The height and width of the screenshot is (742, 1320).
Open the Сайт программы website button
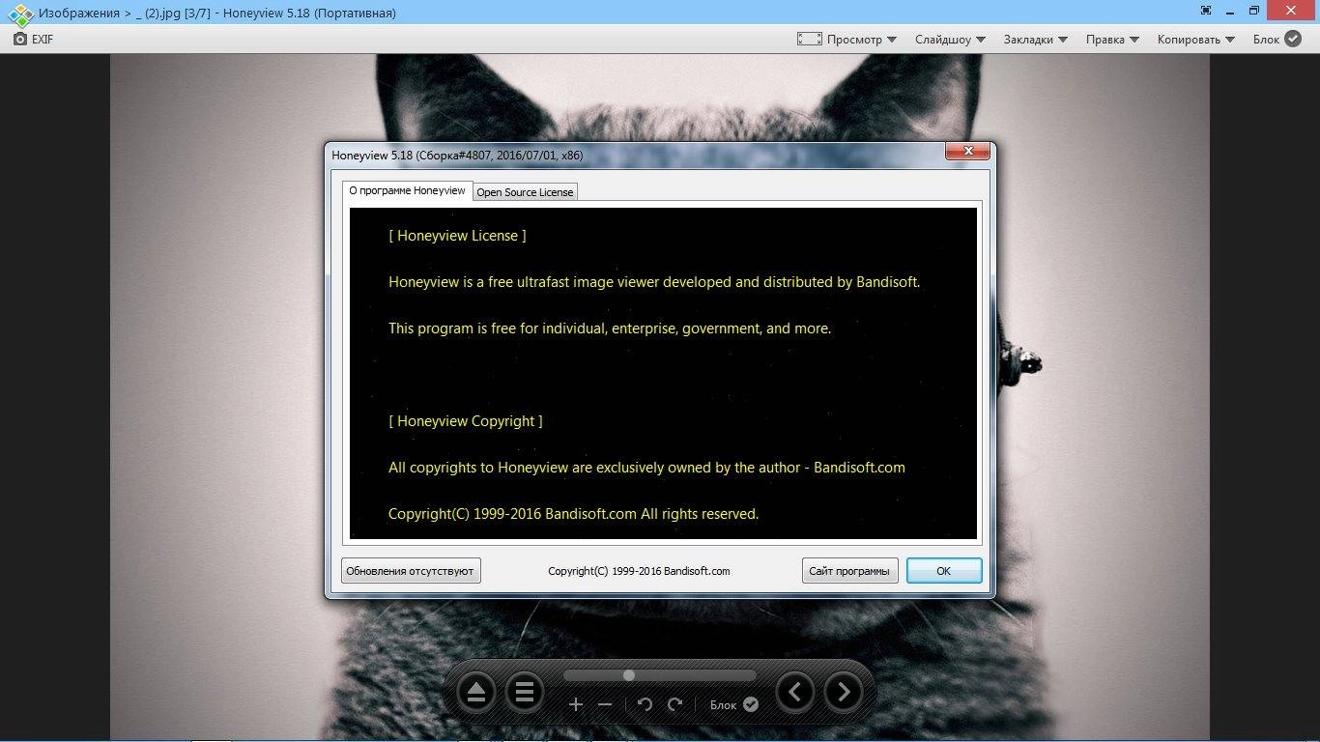point(849,571)
